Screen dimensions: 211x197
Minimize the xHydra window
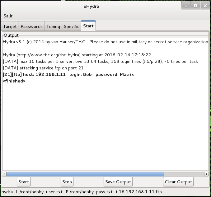[186, 6]
